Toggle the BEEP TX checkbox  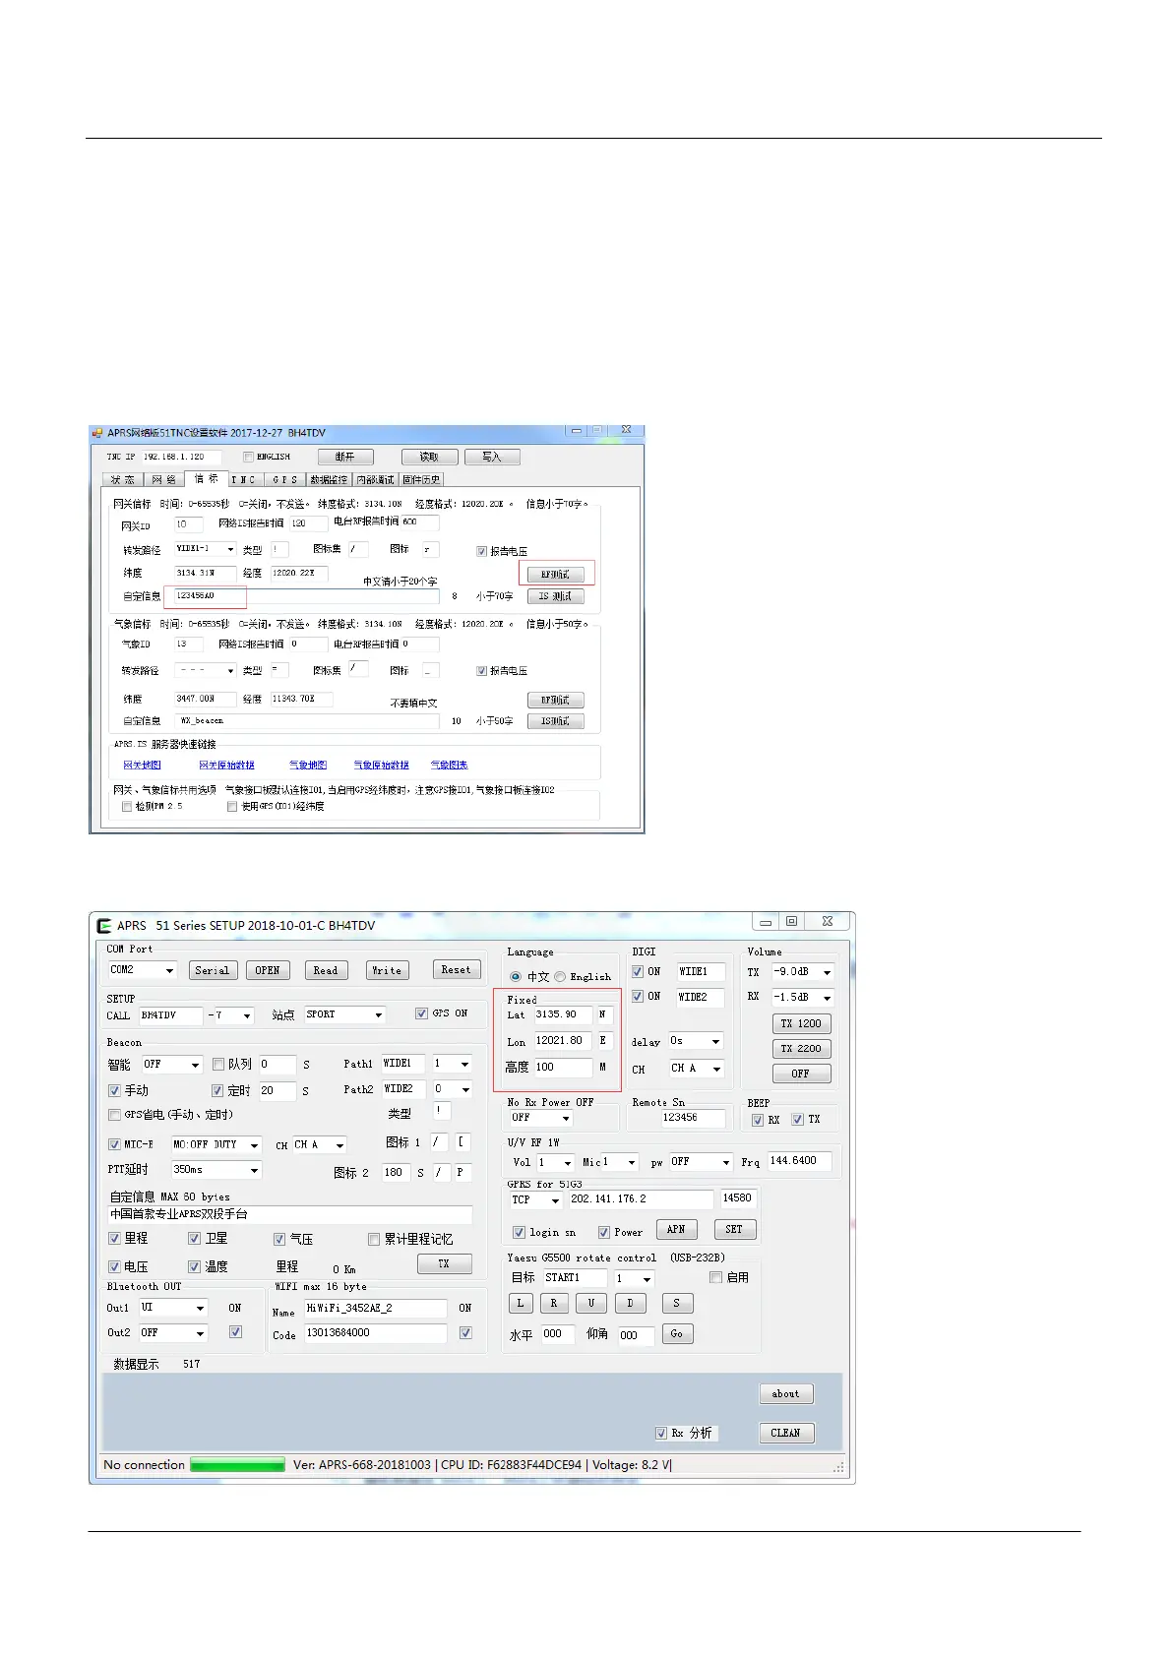(798, 1120)
